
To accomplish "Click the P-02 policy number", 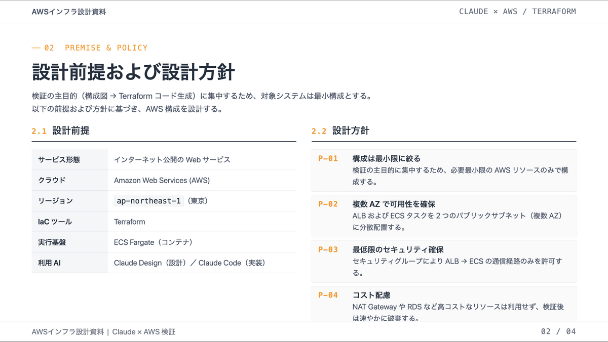I will pos(328,204).
